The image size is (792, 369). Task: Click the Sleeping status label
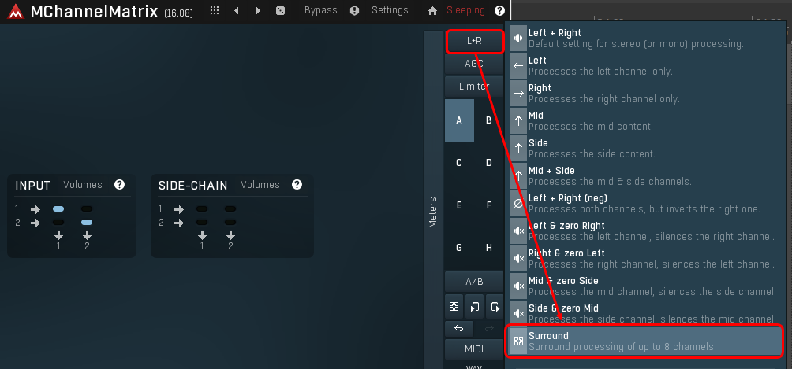pyautogui.click(x=465, y=10)
